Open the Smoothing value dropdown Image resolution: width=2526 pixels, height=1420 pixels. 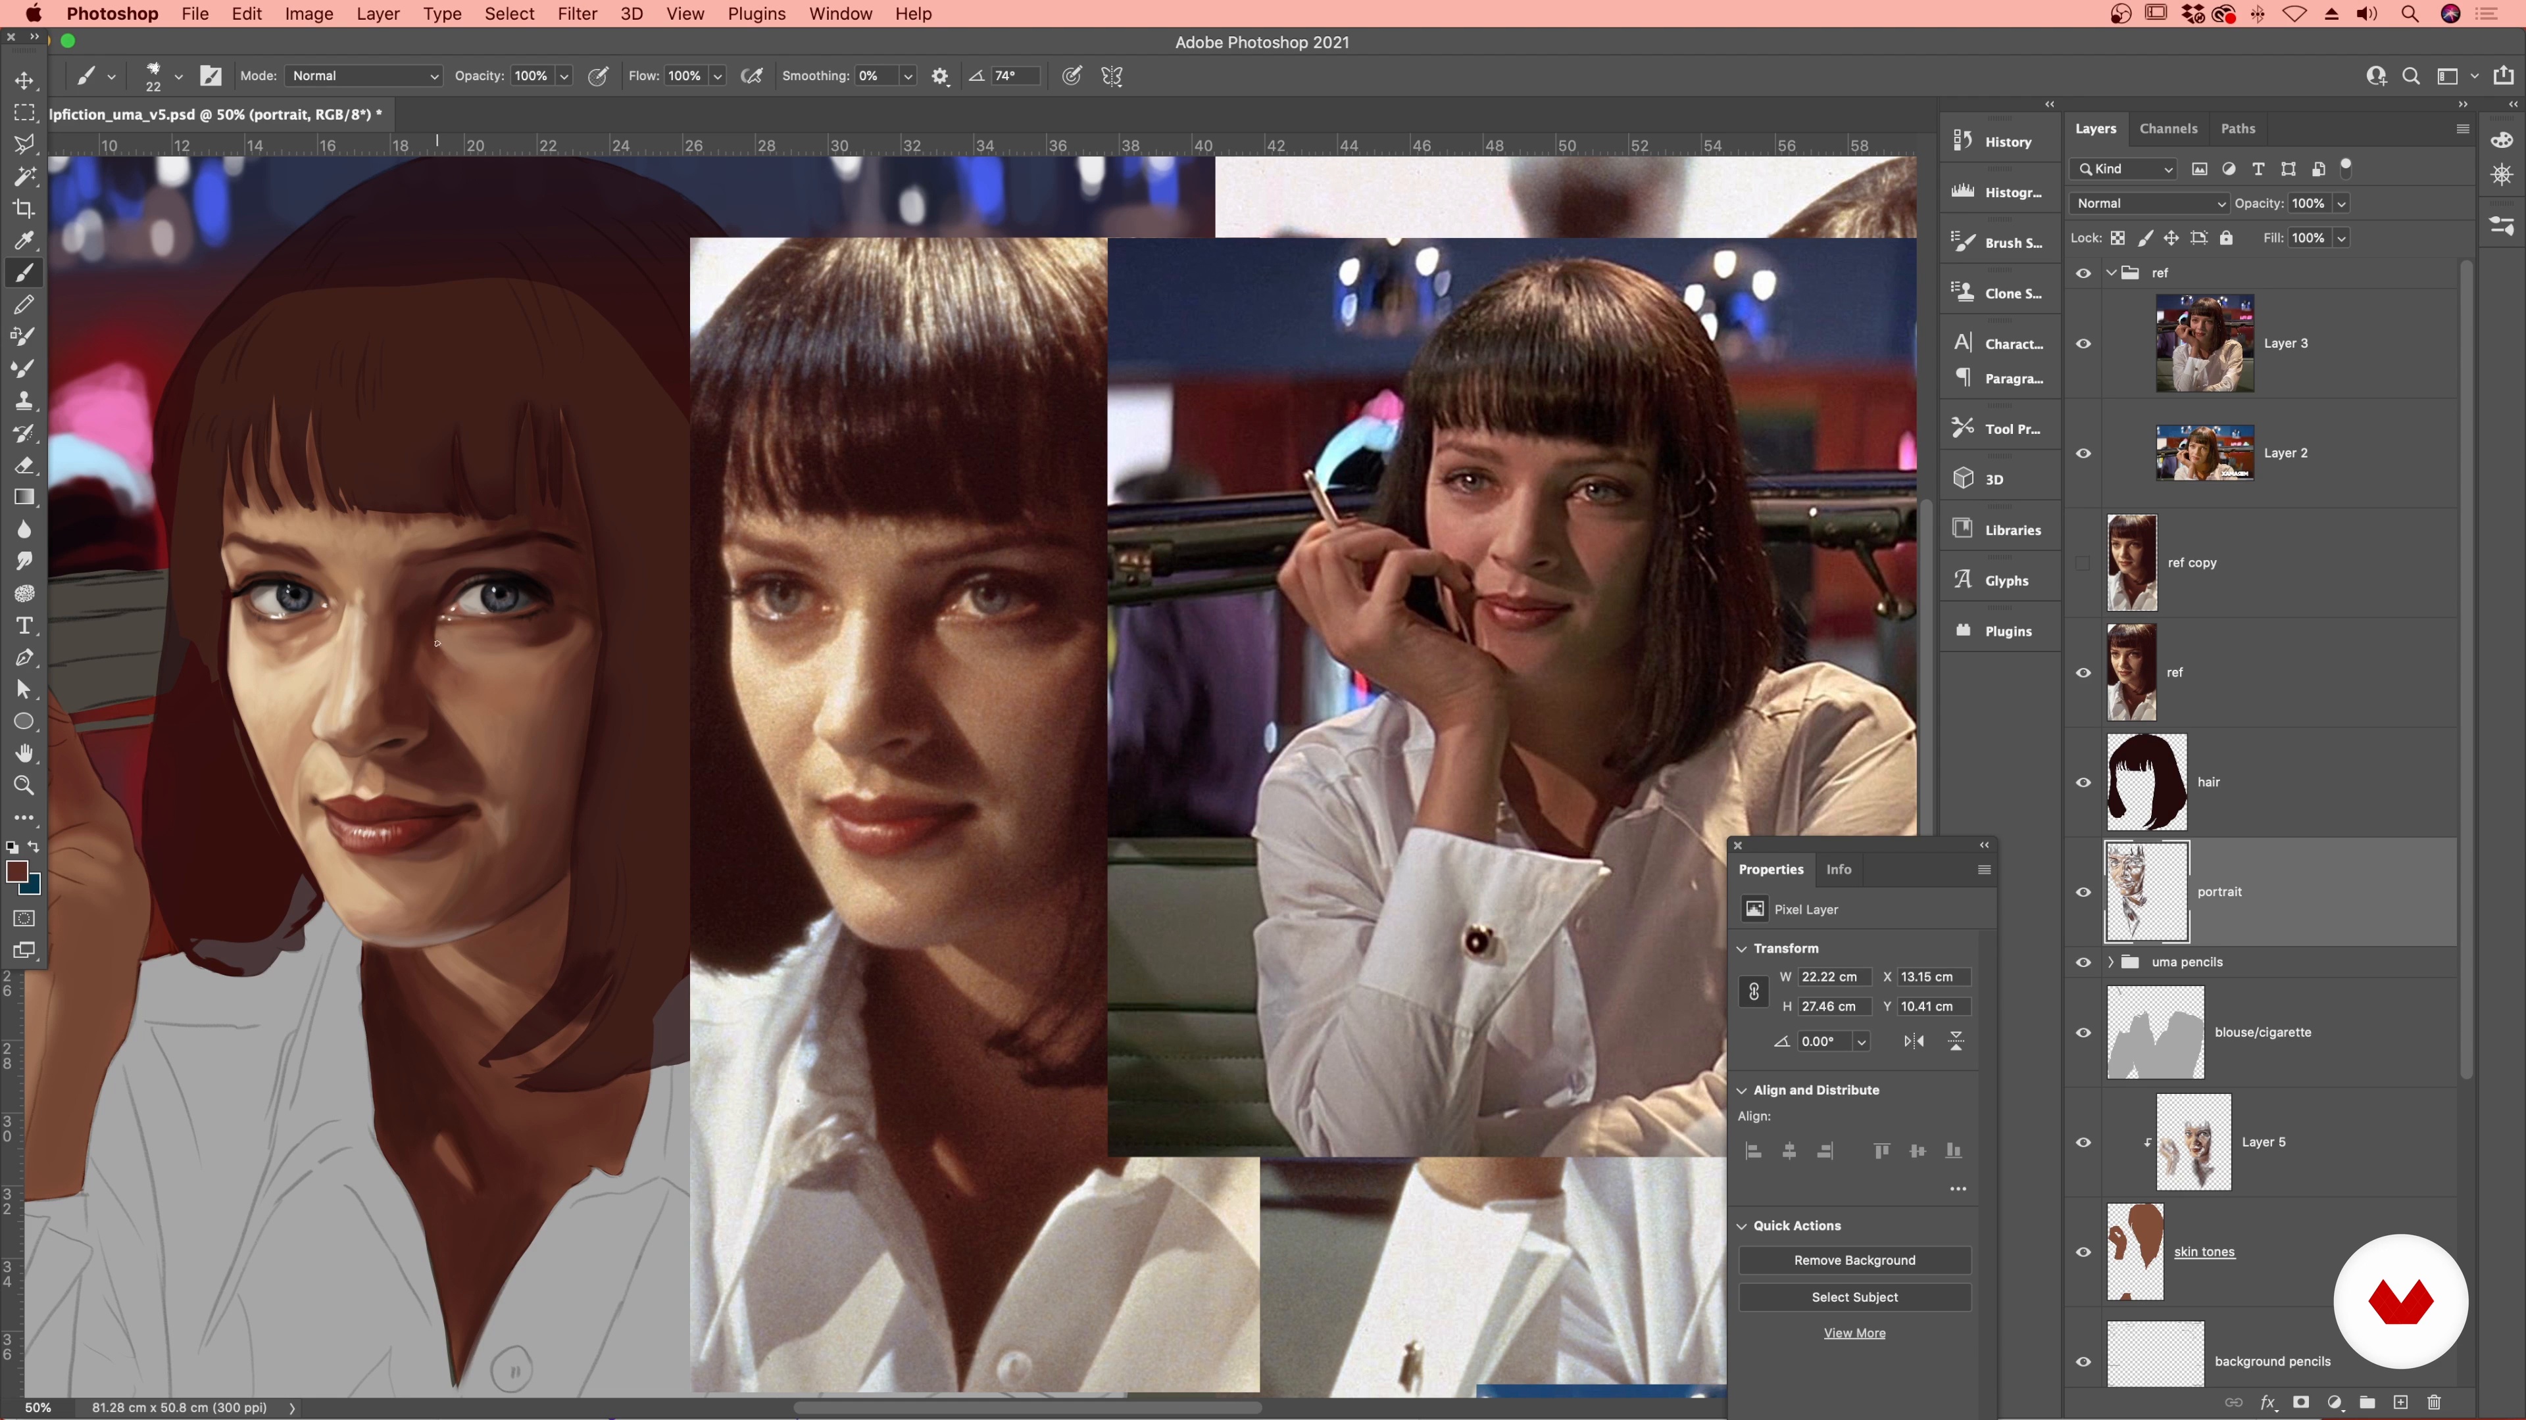pos(908,76)
